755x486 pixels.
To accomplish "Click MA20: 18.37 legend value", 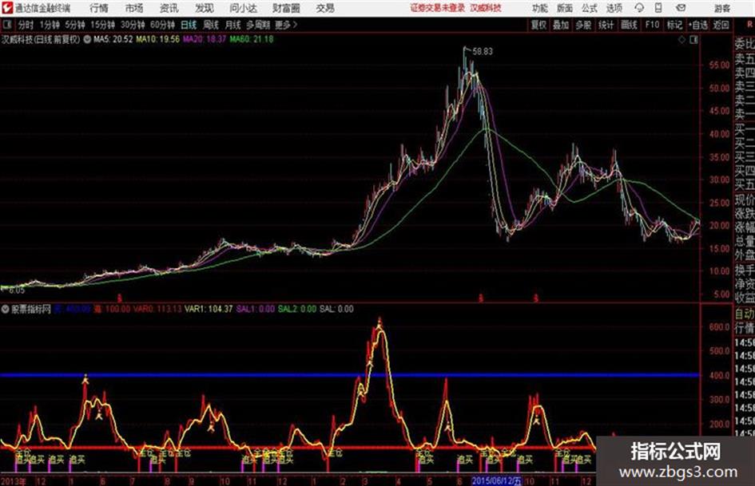I will point(205,39).
